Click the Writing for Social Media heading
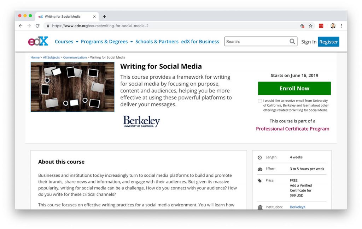The image size is (362, 229). point(161,66)
